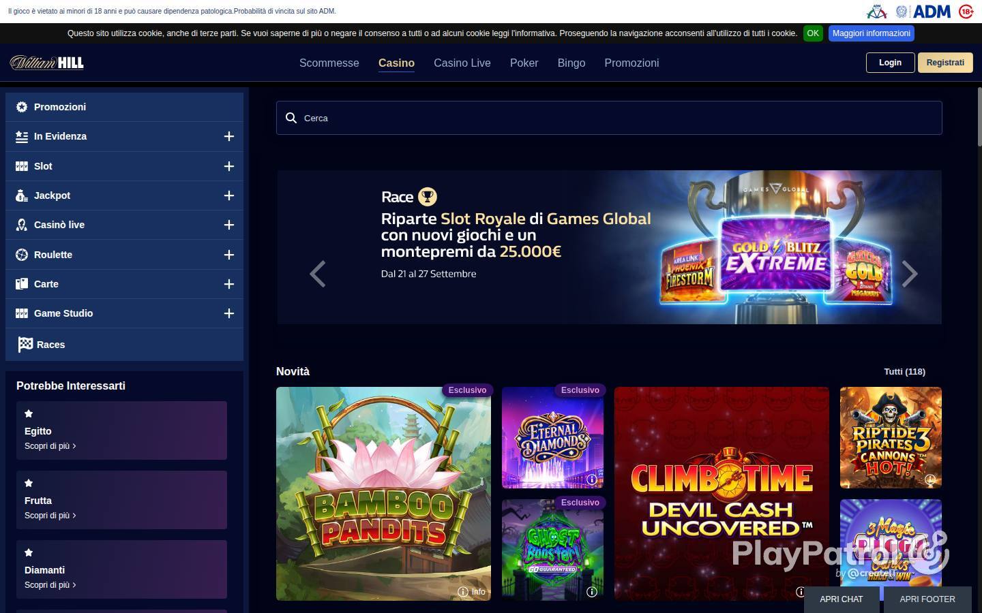Click the search magnifier icon
Viewport: 982px width, 613px height.
click(291, 118)
